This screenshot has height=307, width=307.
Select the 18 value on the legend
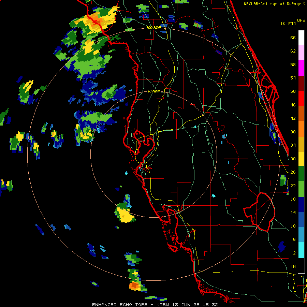[293, 199]
